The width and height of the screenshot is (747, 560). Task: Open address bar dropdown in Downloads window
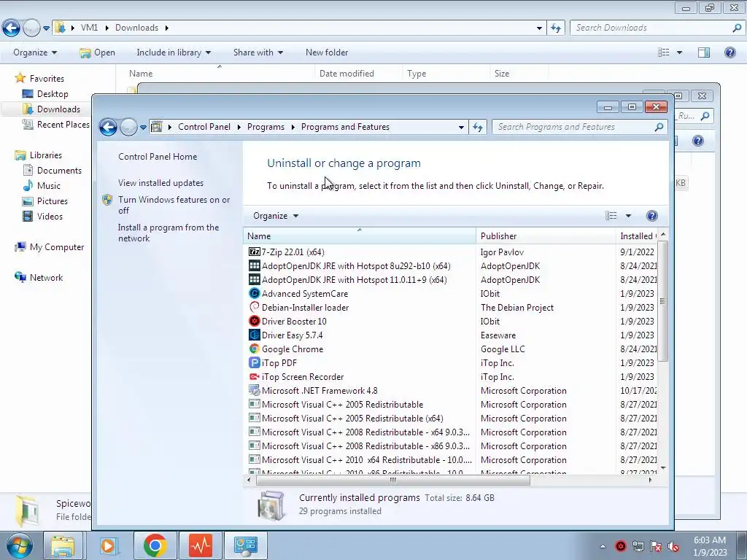(x=539, y=28)
